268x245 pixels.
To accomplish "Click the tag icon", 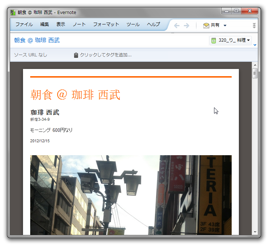I will click(x=76, y=55).
